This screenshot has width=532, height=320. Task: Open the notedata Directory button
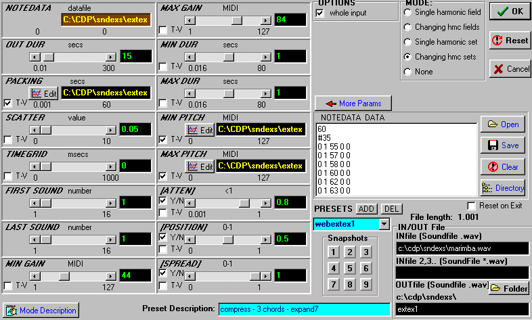pos(503,188)
